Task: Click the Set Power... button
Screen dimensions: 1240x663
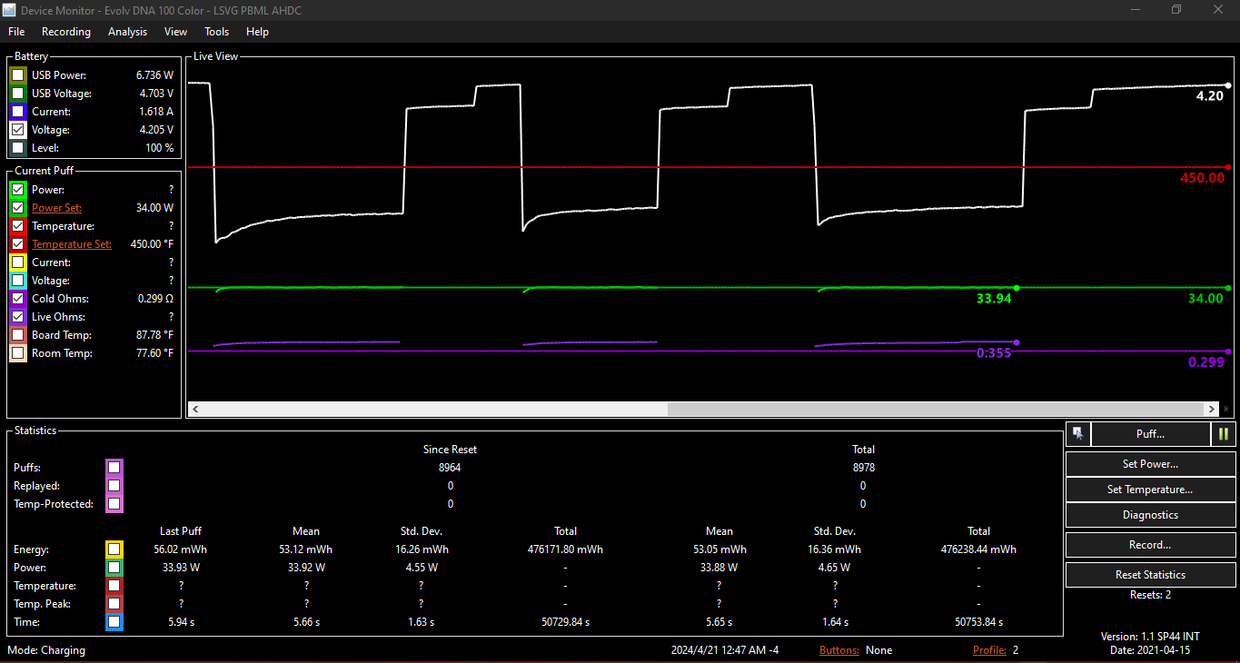Action: [1150, 464]
